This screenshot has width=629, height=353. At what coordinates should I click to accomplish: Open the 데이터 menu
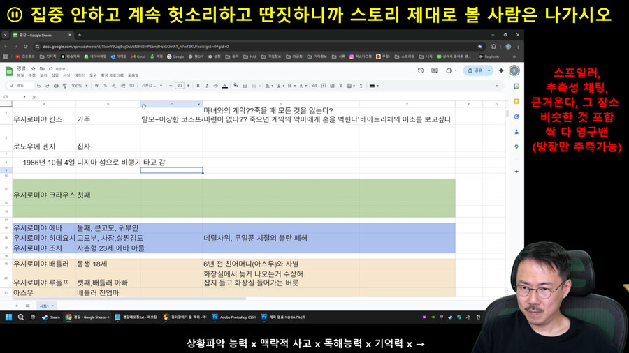coord(80,75)
